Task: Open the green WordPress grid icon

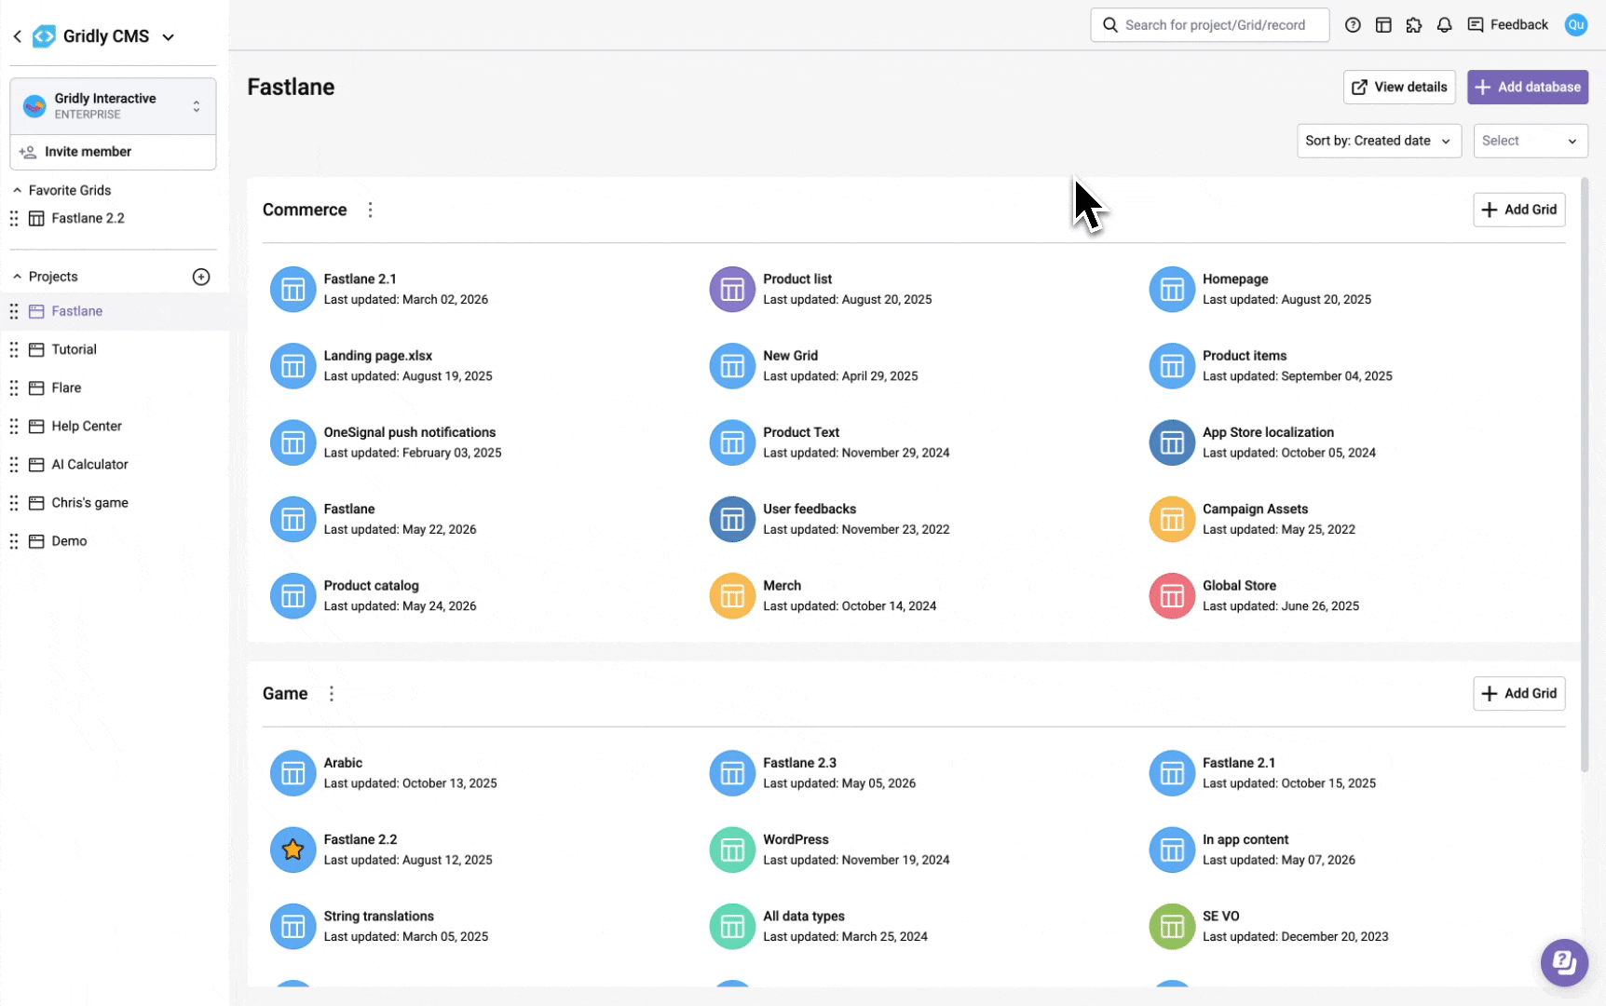Action: [732, 850]
